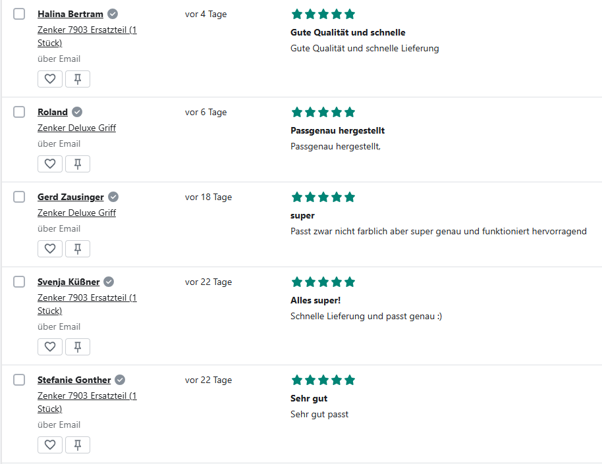Select the checkbox next to Halina Bertram
602x464 pixels.
pos(19,14)
